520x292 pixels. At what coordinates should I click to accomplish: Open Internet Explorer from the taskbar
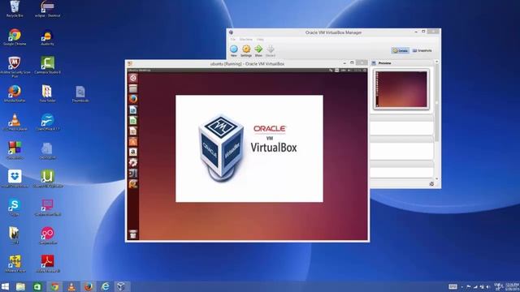click(106, 286)
